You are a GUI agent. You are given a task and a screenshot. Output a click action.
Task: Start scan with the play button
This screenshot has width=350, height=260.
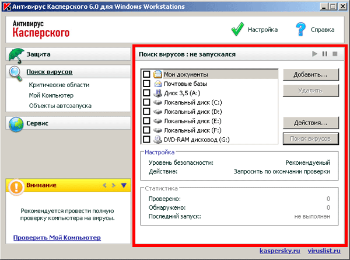[x=315, y=54]
